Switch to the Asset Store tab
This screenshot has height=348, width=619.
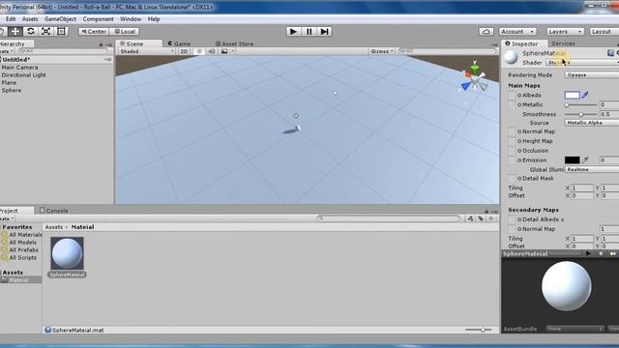point(234,43)
